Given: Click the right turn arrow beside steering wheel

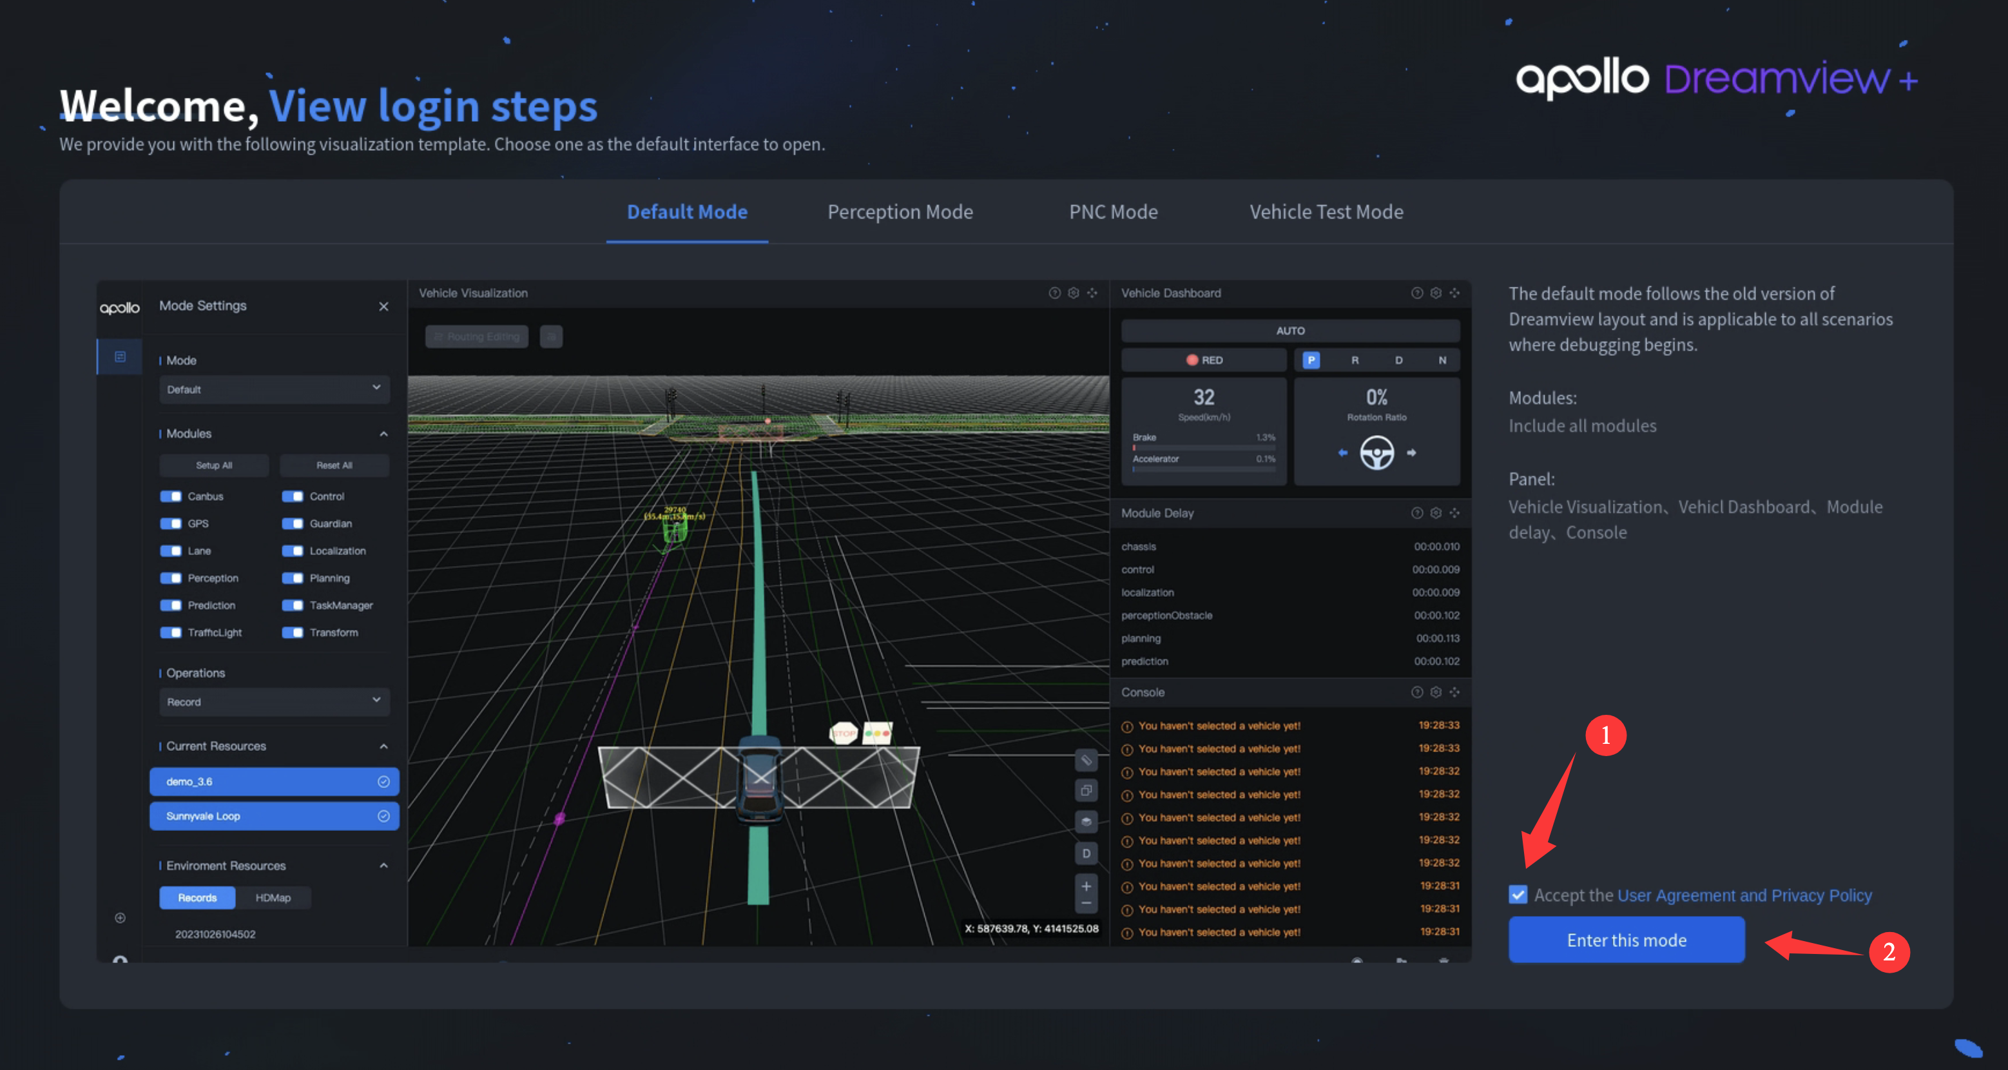Looking at the screenshot, I should [x=1411, y=452].
